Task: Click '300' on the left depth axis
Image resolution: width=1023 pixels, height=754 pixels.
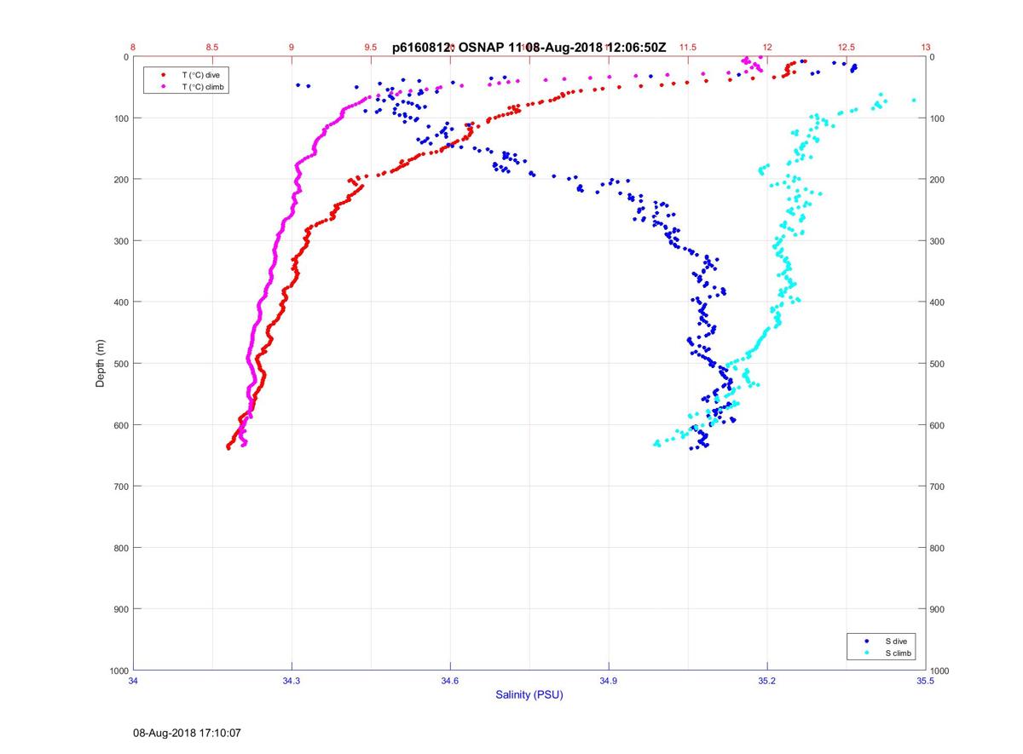Action: pyautogui.click(x=121, y=241)
